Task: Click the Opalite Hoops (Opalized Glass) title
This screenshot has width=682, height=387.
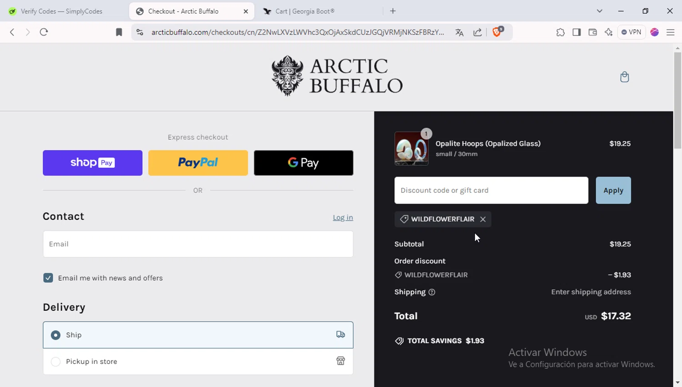Action: coord(488,143)
